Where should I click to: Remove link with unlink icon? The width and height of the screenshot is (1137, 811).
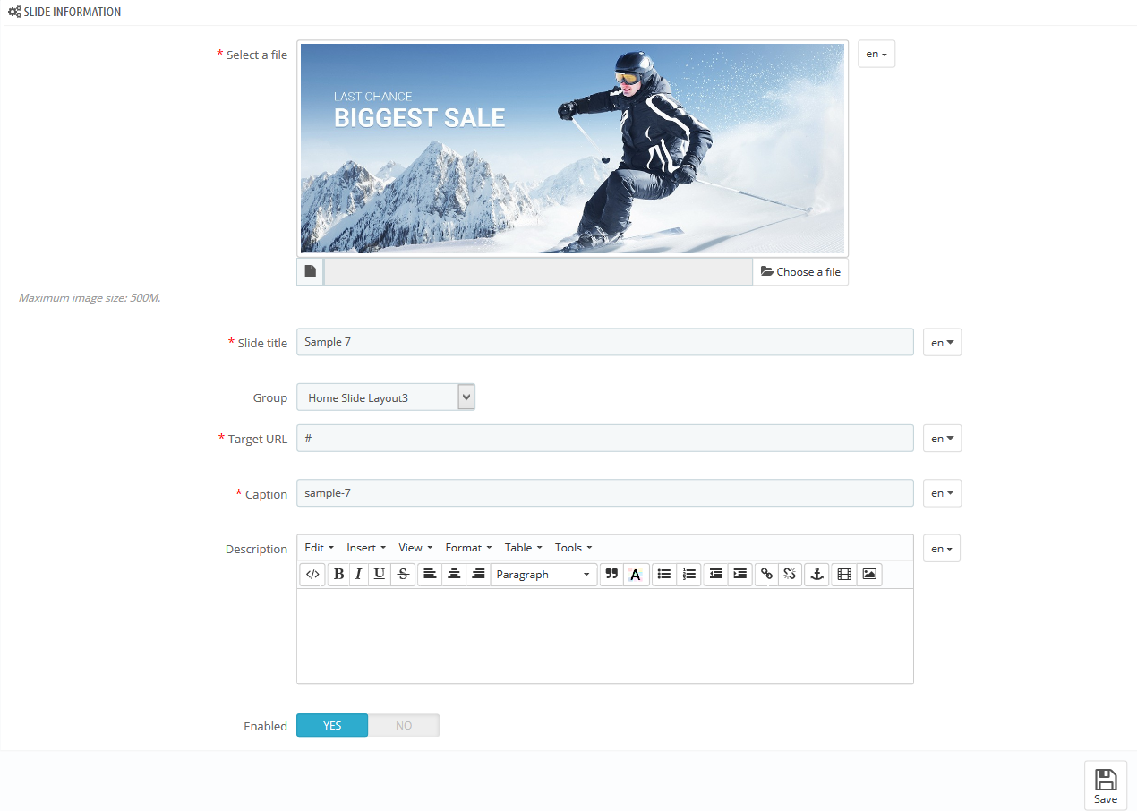pyautogui.click(x=790, y=575)
